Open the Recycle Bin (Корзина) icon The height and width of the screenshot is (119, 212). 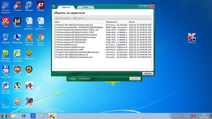click(x=6, y=38)
